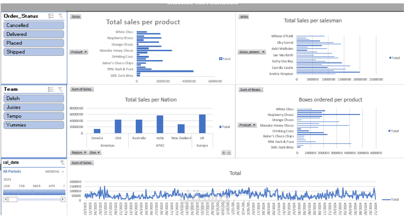
Task: Click the India bar in nation chart
Action: (160, 124)
